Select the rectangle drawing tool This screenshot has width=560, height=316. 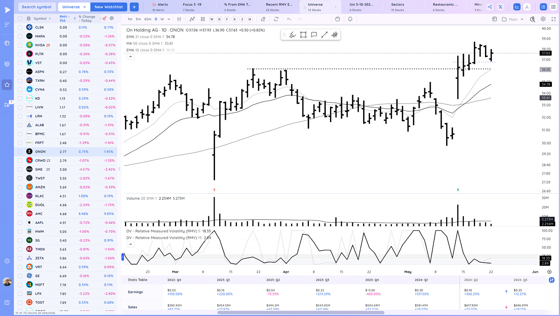coord(303,35)
